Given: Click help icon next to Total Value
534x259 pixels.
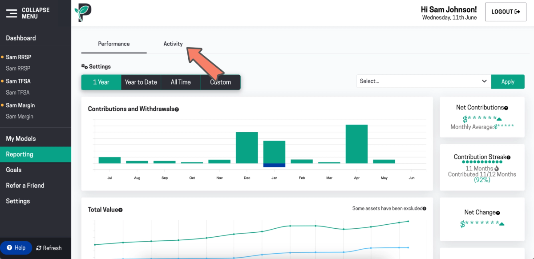Looking at the screenshot, I should [x=121, y=210].
